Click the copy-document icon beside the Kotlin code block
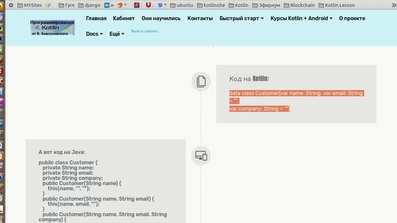This screenshot has height=223, width=397. 201,81
